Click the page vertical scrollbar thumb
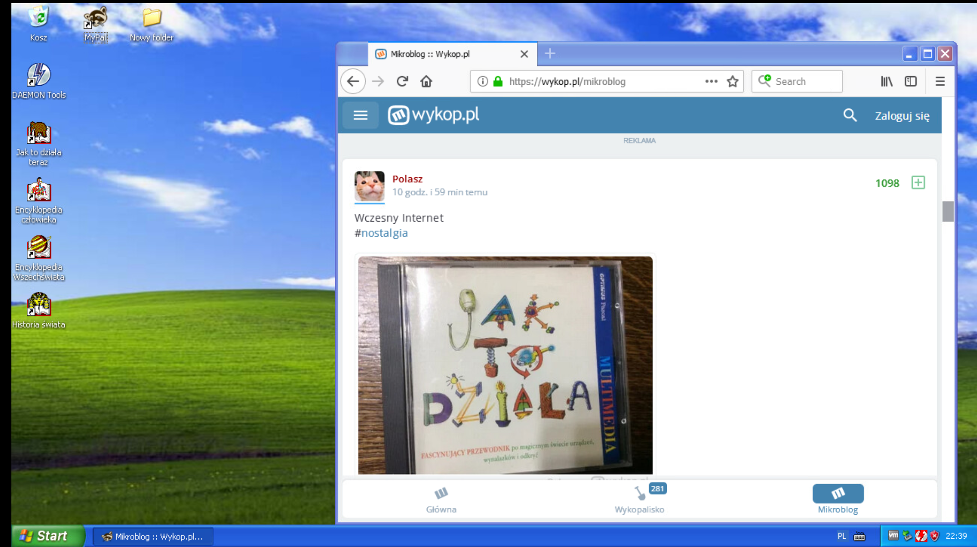Viewport: 977px width, 547px height. click(948, 211)
